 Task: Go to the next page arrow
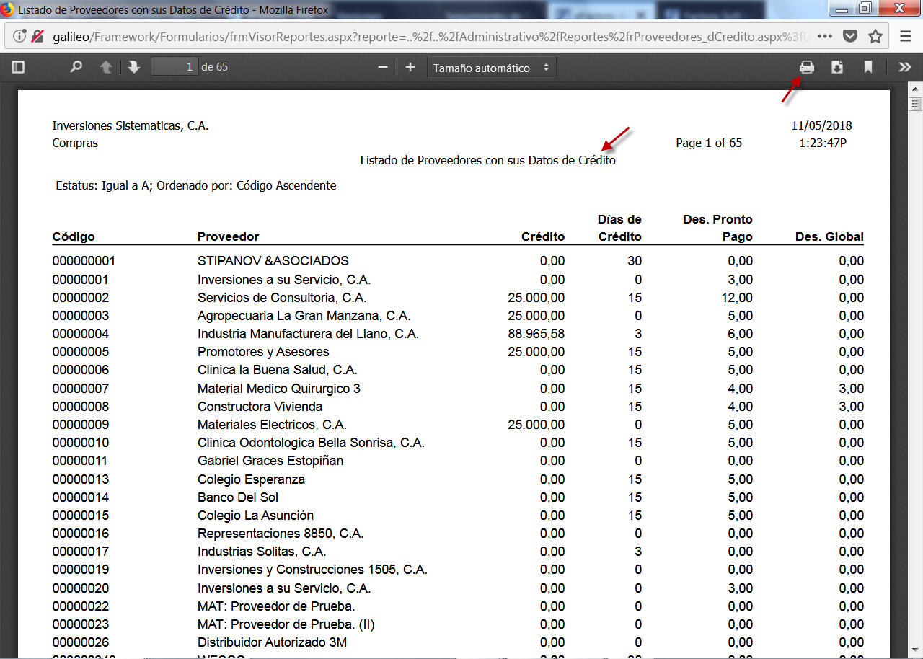(x=133, y=67)
